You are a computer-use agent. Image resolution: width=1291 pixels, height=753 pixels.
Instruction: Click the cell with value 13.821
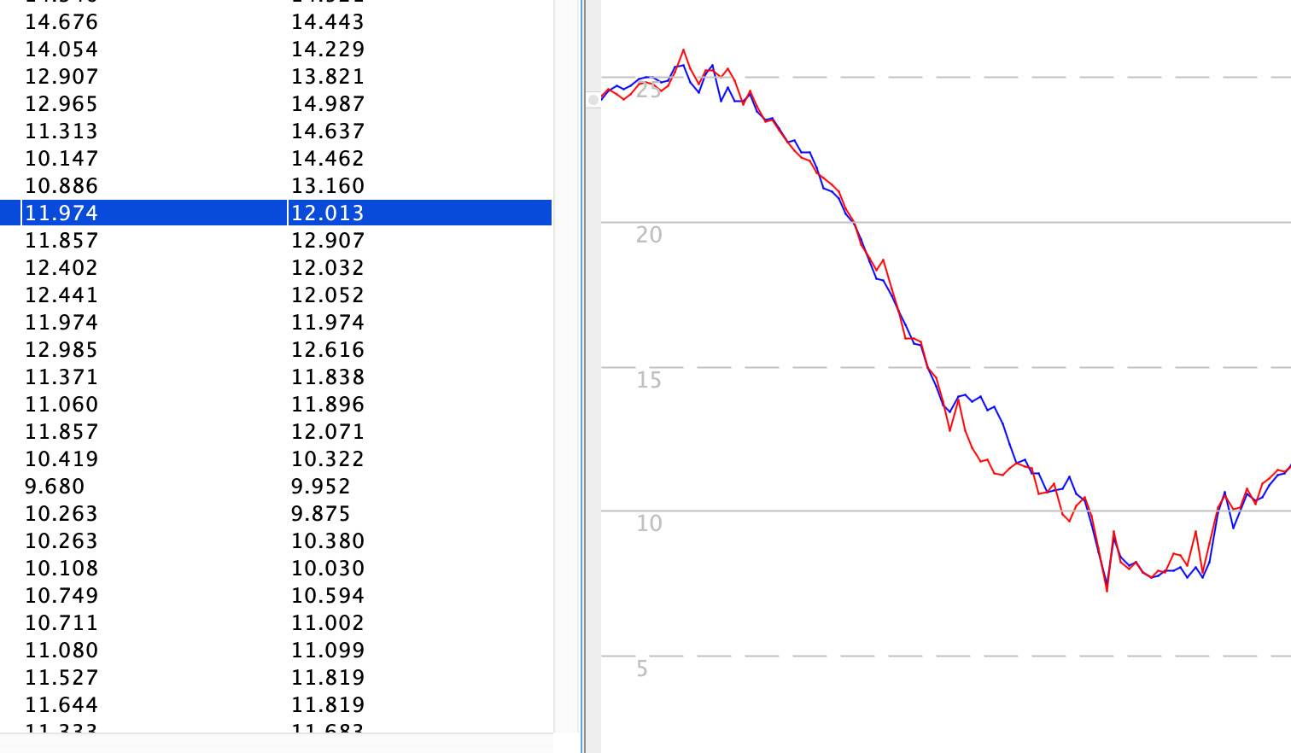328,76
